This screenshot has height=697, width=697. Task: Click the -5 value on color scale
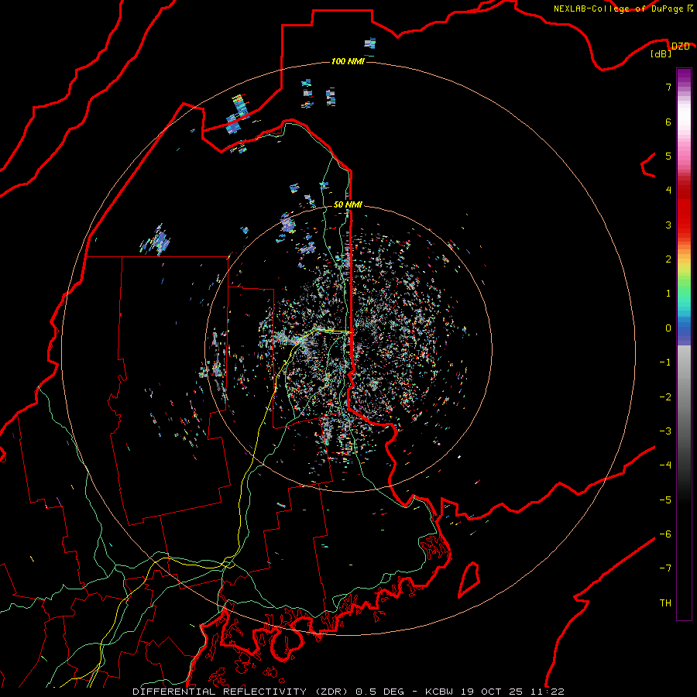(x=665, y=500)
